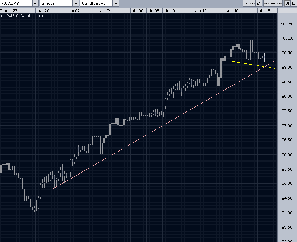Click the 96.50 price axis label
The image size is (297, 242).
[x=287, y=140]
